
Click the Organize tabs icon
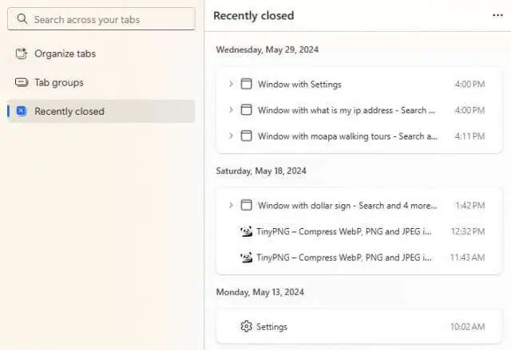[22, 53]
